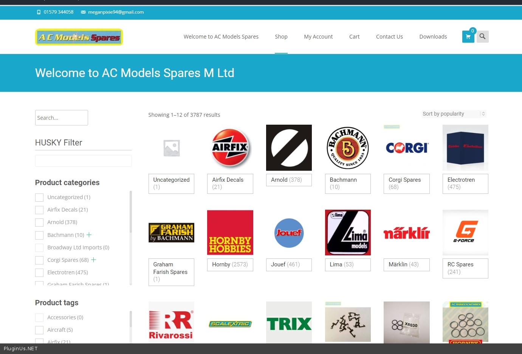The width and height of the screenshot is (522, 354).
Task: Open the Hornby Hobbies logo tile
Action: (230, 232)
